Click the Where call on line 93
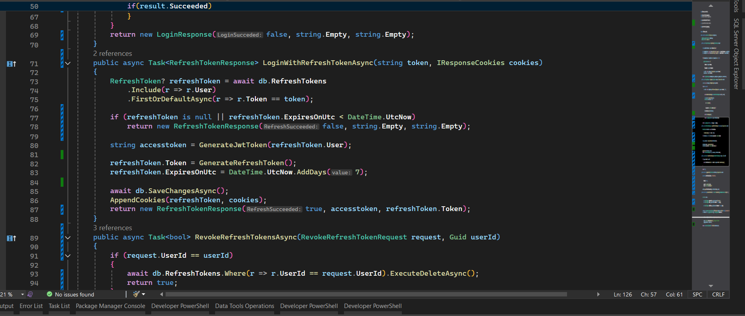 [x=235, y=273]
